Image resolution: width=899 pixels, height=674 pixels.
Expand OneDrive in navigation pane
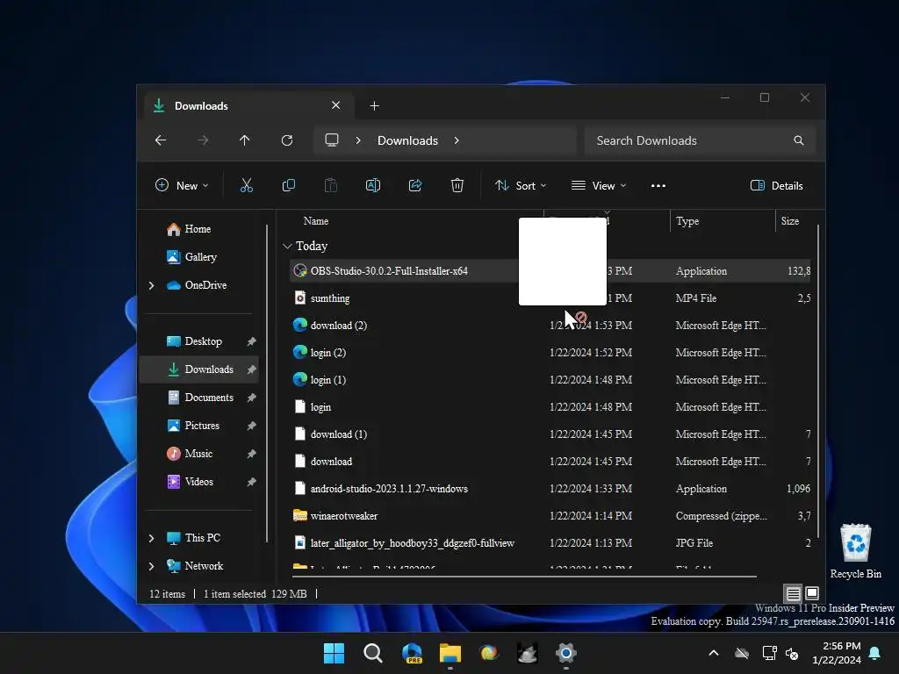pyautogui.click(x=151, y=285)
